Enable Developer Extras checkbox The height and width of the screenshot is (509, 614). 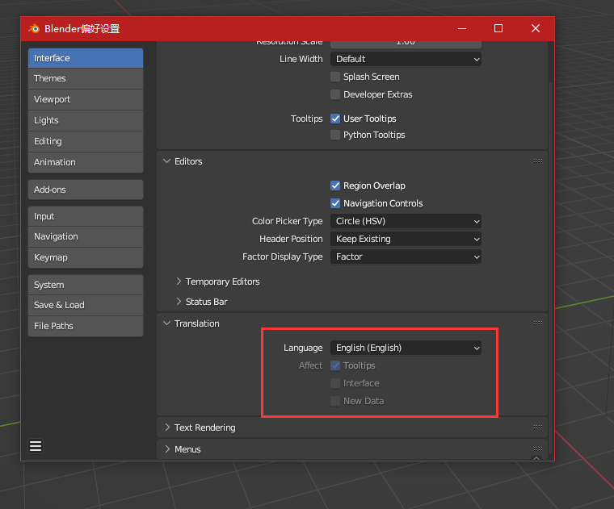pyautogui.click(x=335, y=94)
